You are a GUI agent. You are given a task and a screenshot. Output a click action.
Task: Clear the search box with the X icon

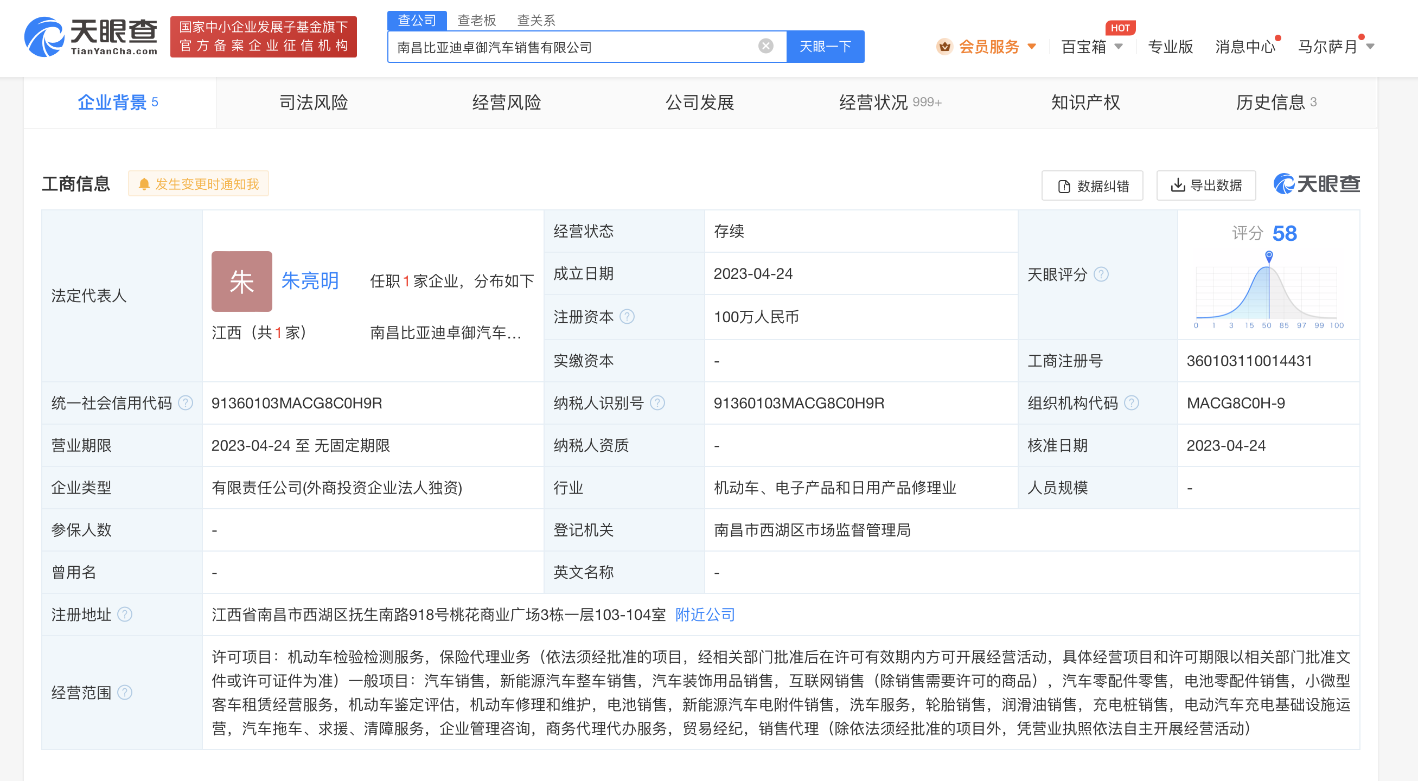(765, 46)
